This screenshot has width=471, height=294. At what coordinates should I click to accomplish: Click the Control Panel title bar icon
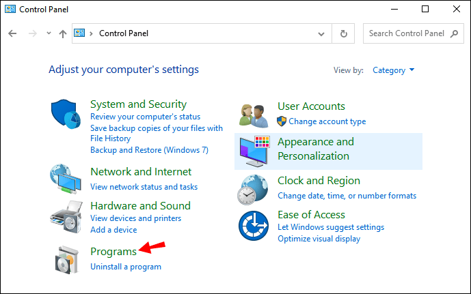tap(10, 9)
